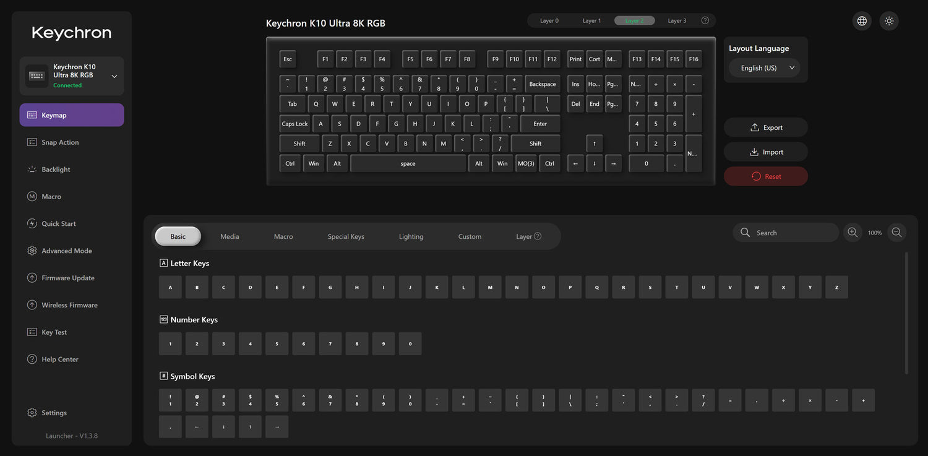The height and width of the screenshot is (456, 928).
Task: Choose the ! 1 key in Symbol Keys
Action: pos(170,400)
